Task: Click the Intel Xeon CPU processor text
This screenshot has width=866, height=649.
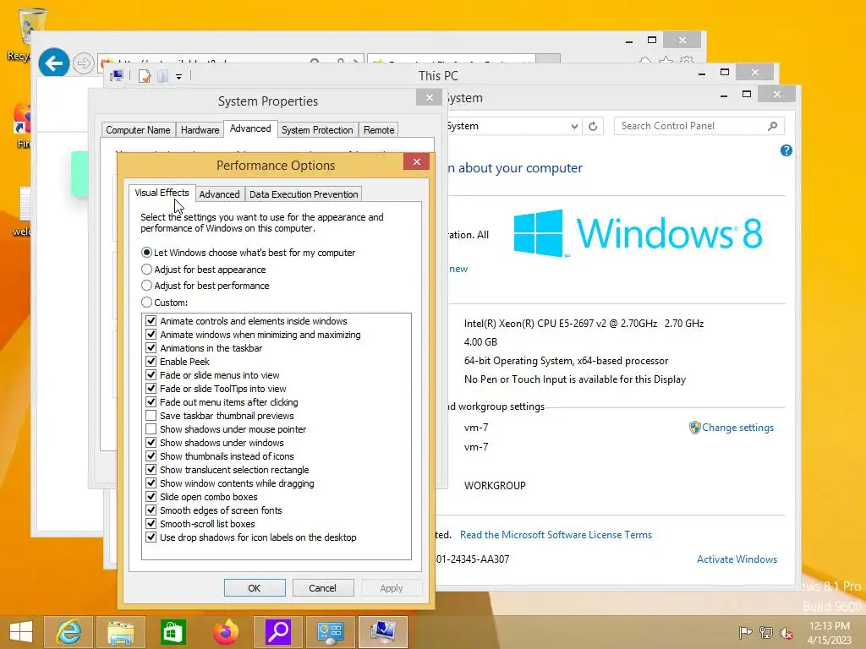Action: pos(584,324)
